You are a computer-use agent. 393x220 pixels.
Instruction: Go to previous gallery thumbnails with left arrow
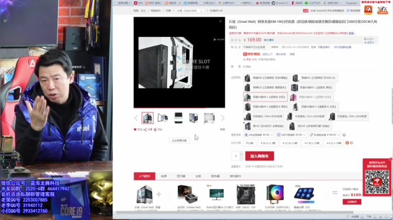(x=136, y=118)
